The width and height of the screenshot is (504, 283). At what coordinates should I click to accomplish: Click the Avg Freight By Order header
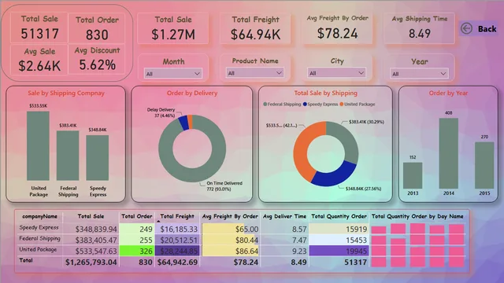click(230, 217)
